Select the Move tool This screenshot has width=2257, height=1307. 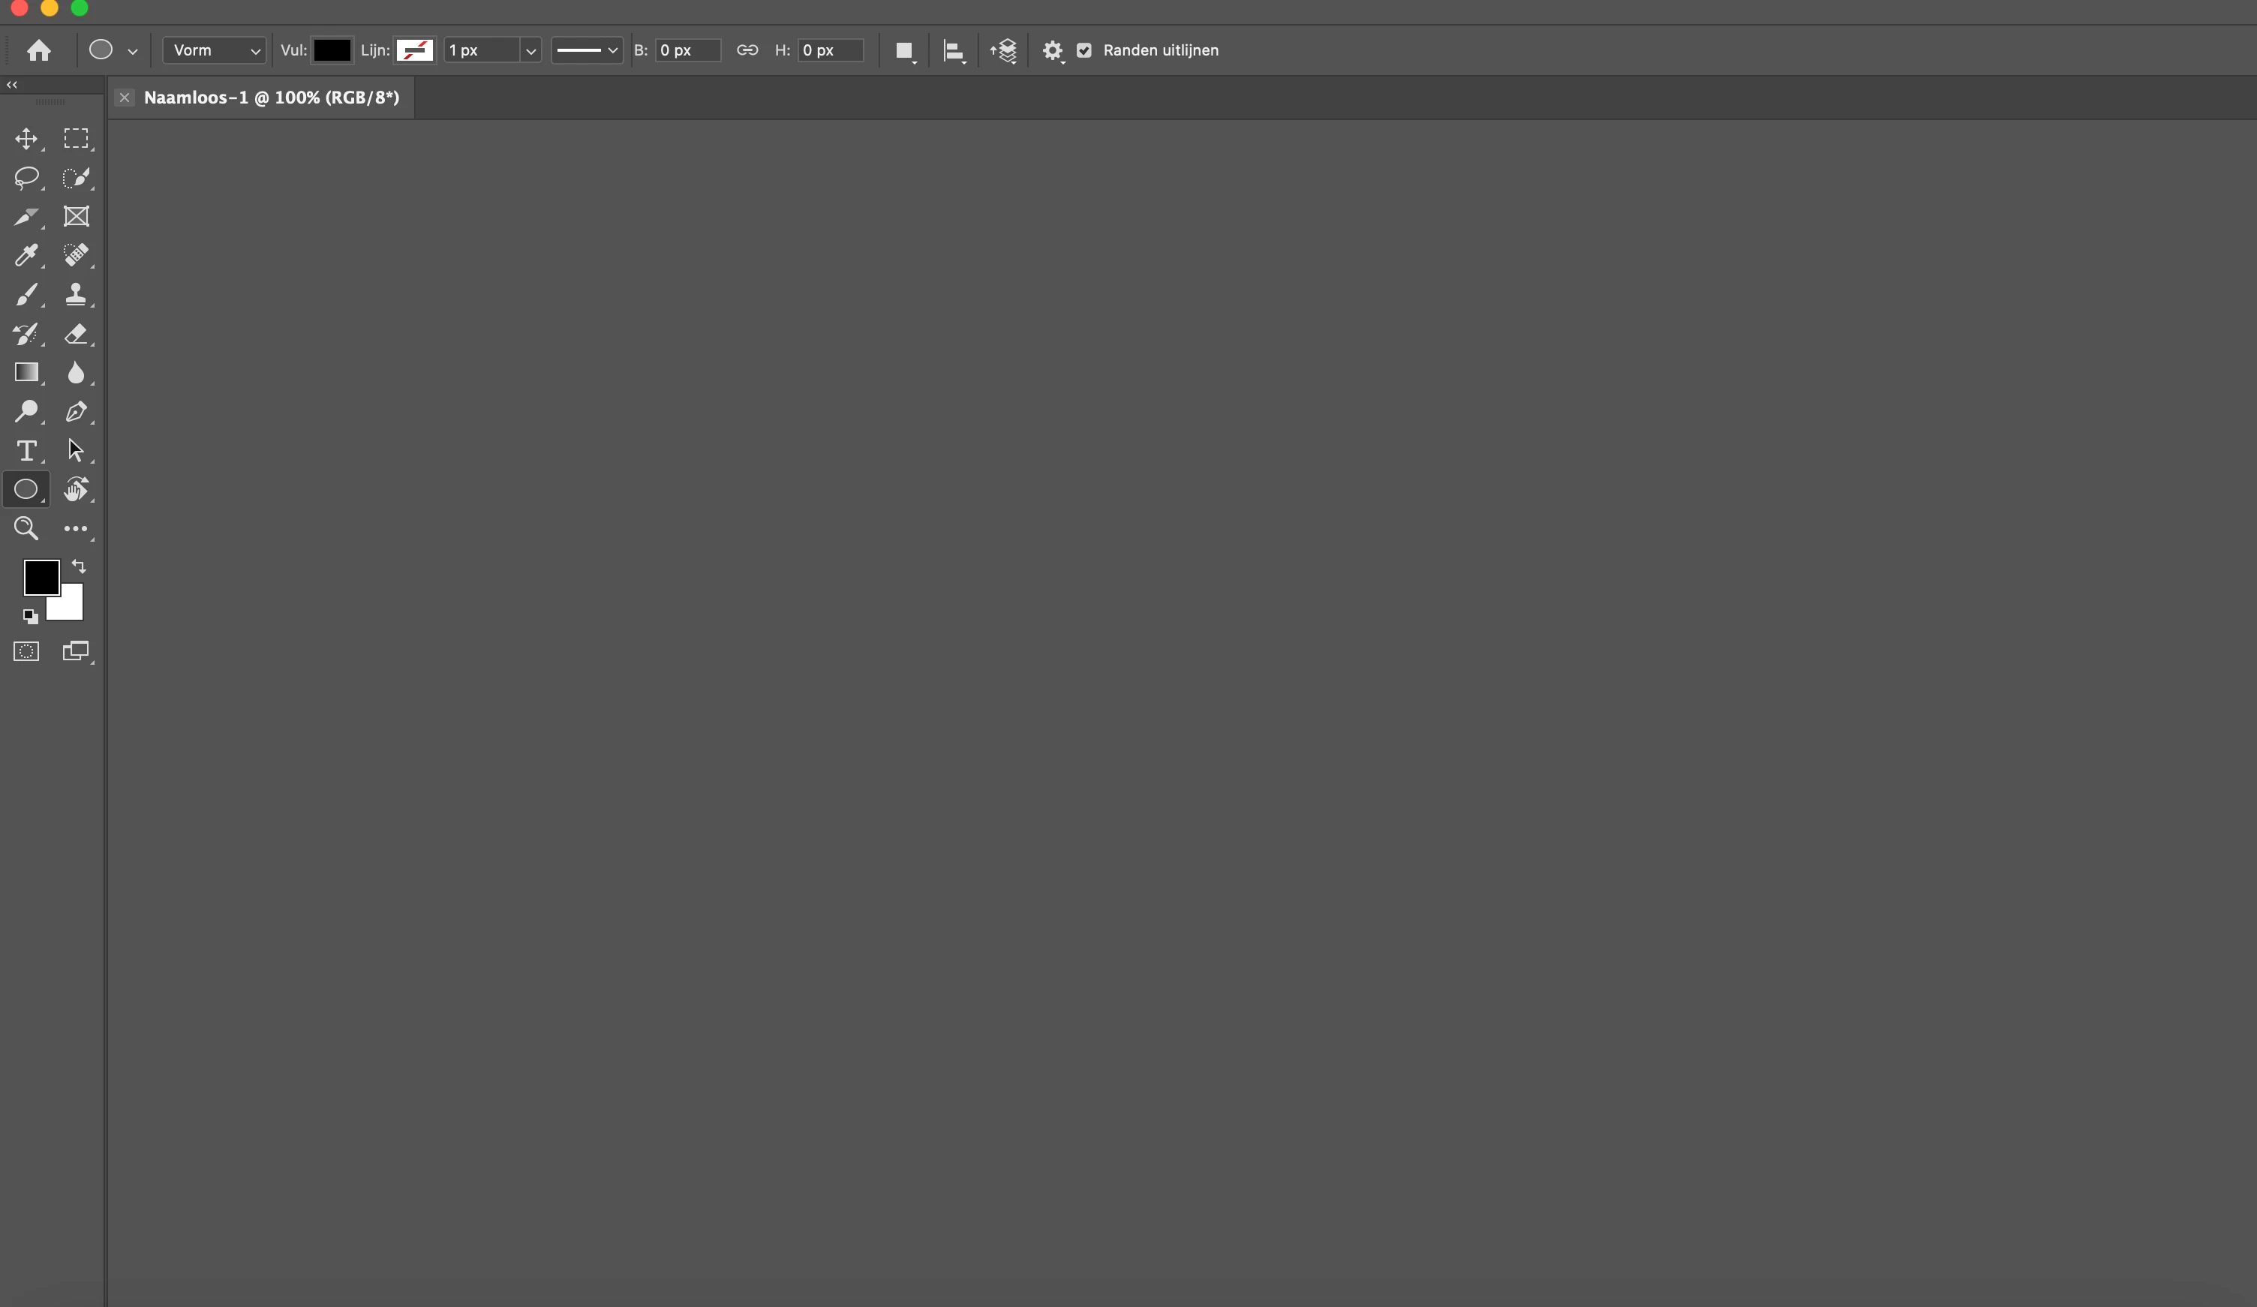click(26, 139)
